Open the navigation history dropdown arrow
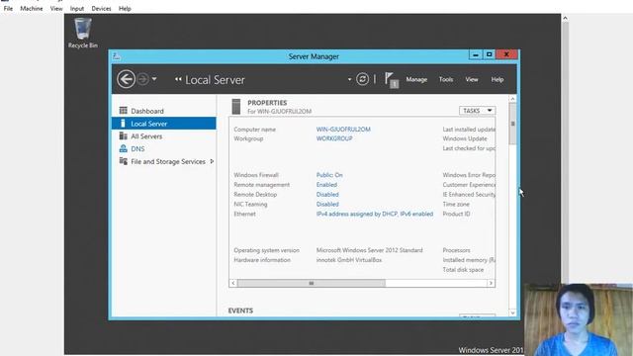The image size is (633, 356). coord(154,79)
